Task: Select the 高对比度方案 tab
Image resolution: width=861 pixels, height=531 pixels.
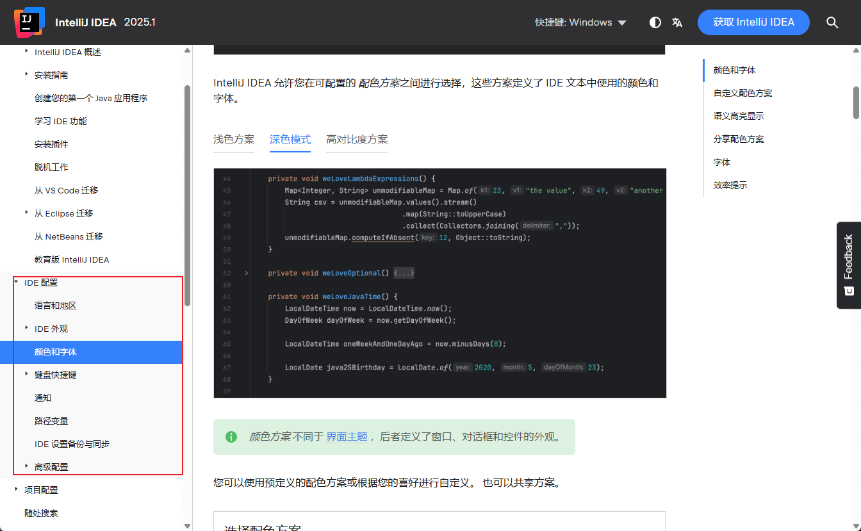Action: coord(356,140)
